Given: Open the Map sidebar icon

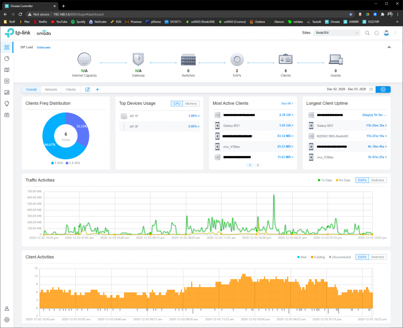Looking at the screenshot, I should 7,70.
